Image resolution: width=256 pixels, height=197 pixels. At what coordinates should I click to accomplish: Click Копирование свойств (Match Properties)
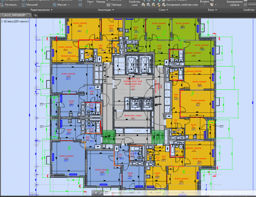pyautogui.click(x=234, y=3)
